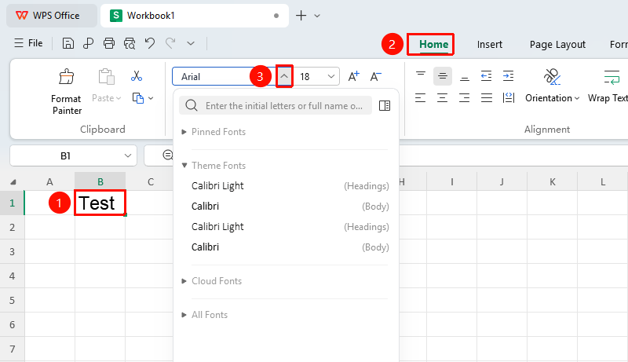Select column C header
Image resolution: width=628 pixels, height=362 pixels.
tap(151, 182)
